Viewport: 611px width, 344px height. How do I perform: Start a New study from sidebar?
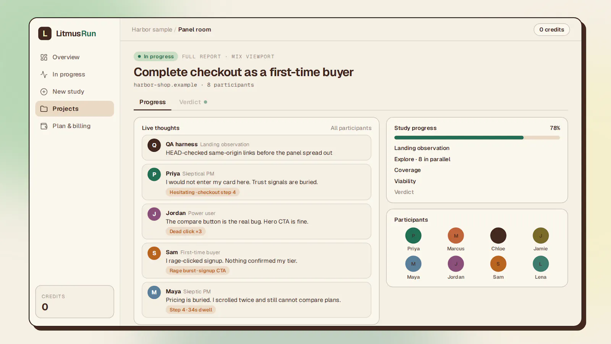click(x=74, y=92)
